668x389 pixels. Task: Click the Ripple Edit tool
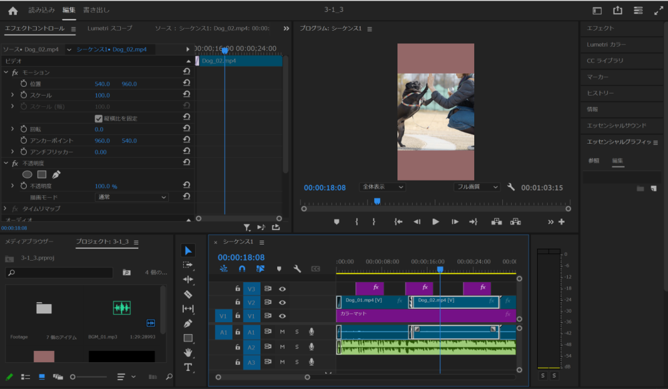coord(188,279)
